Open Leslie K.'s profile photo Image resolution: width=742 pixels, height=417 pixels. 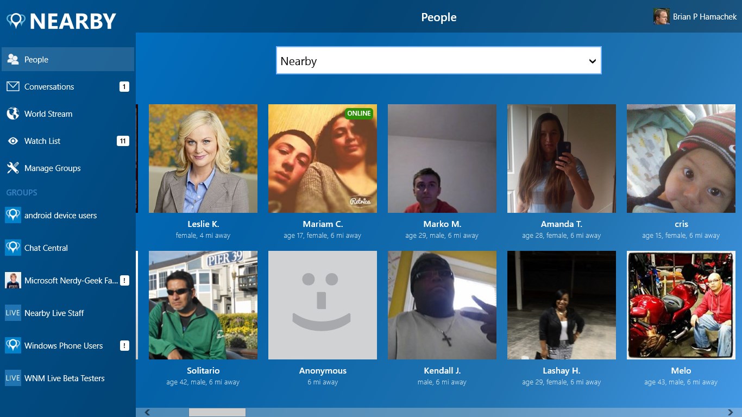[x=203, y=159]
